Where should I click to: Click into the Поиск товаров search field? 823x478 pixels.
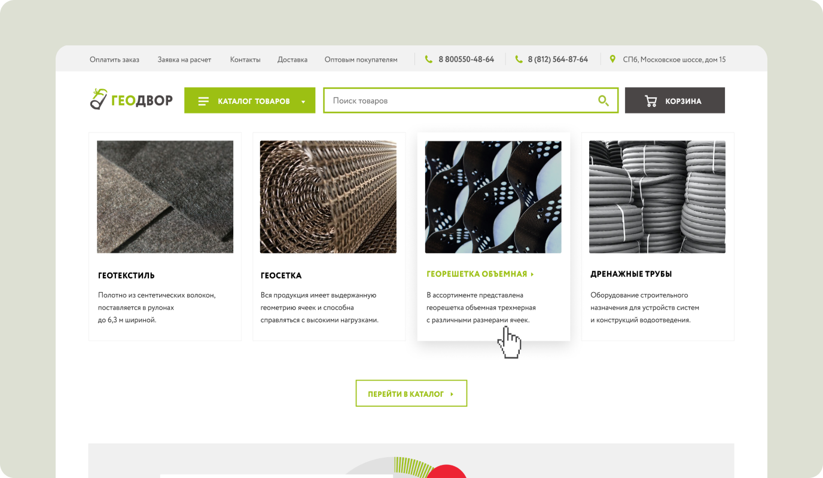[471, 100]
